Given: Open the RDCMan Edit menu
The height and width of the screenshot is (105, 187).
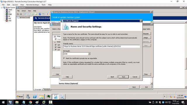Looking at the screenshot, I should point(8,5).
